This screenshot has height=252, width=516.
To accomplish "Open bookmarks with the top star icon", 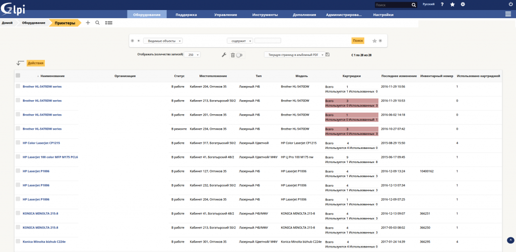I will coord(453,5).
